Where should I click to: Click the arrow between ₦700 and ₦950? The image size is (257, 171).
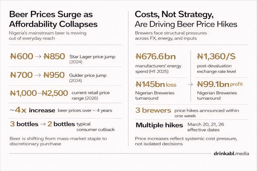(38, 74)
